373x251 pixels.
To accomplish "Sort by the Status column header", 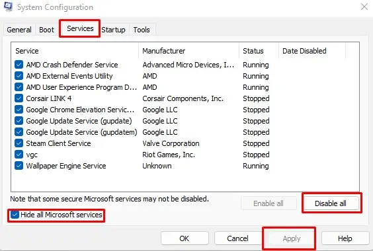I will click(259, 51).
